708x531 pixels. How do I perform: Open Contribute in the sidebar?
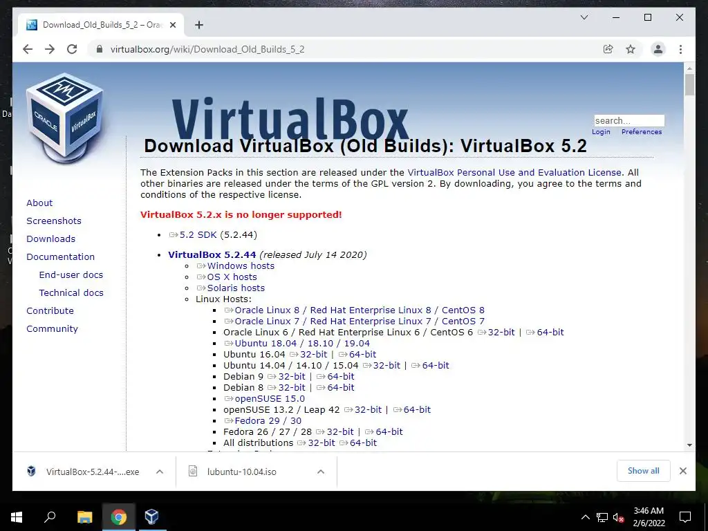50,310
